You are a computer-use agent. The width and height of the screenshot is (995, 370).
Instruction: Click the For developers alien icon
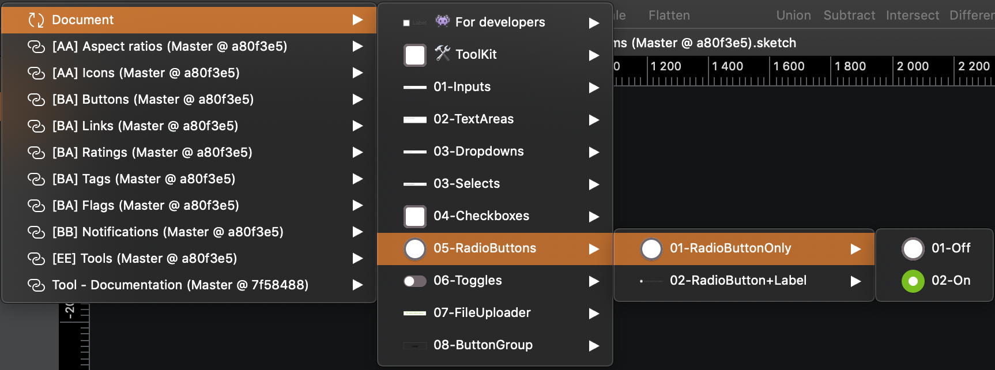442,21
